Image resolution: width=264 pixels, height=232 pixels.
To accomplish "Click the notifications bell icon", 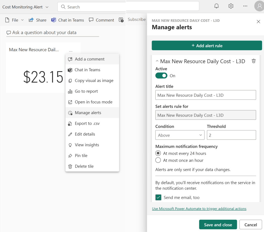I will pyautogui.click(x=217, y=6).
